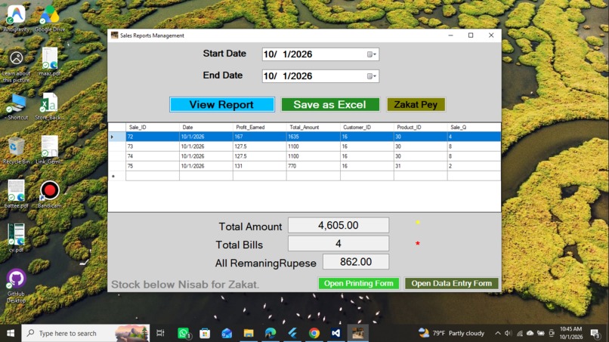Click the Zakat Pey button
Viewport: 609px width, 342px height.
pos(416,104)
